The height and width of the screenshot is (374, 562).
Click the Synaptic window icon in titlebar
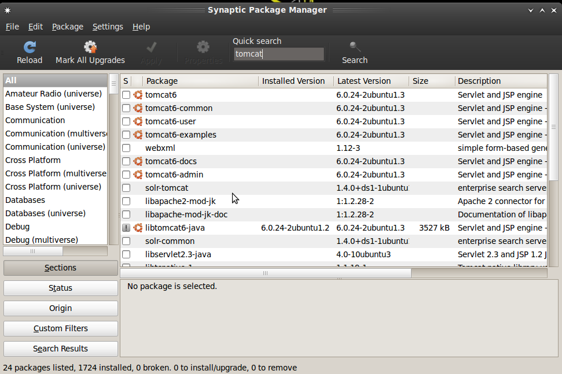pos(7,9)
